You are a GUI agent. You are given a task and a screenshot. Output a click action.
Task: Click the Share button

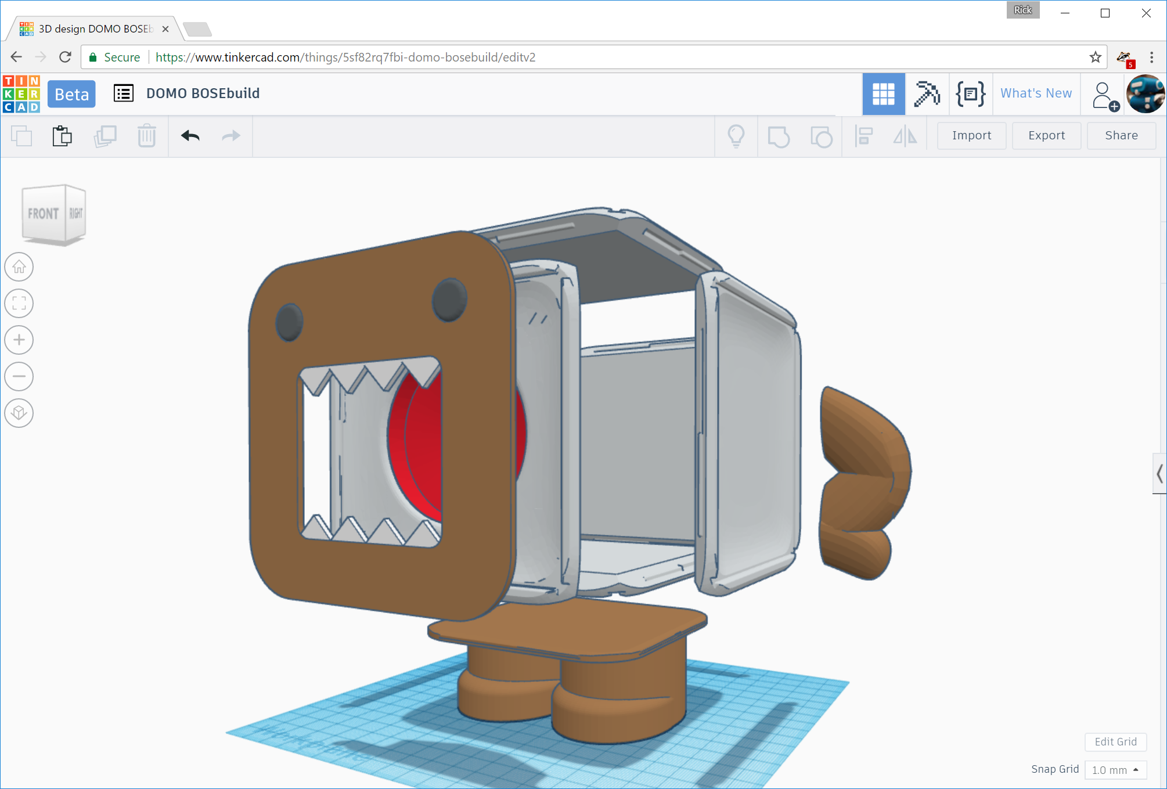click(x=1121, y=135)
